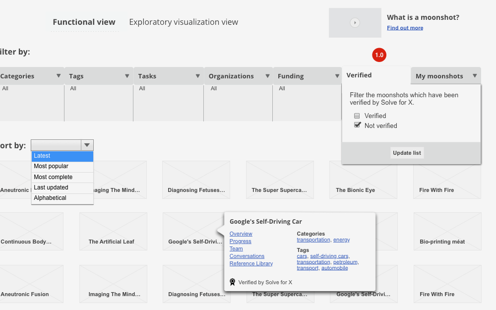The width and height of the screenshot is (496, 310).
Task: Click the Verified by Solve for X badge icon
Action: (232, 281)
